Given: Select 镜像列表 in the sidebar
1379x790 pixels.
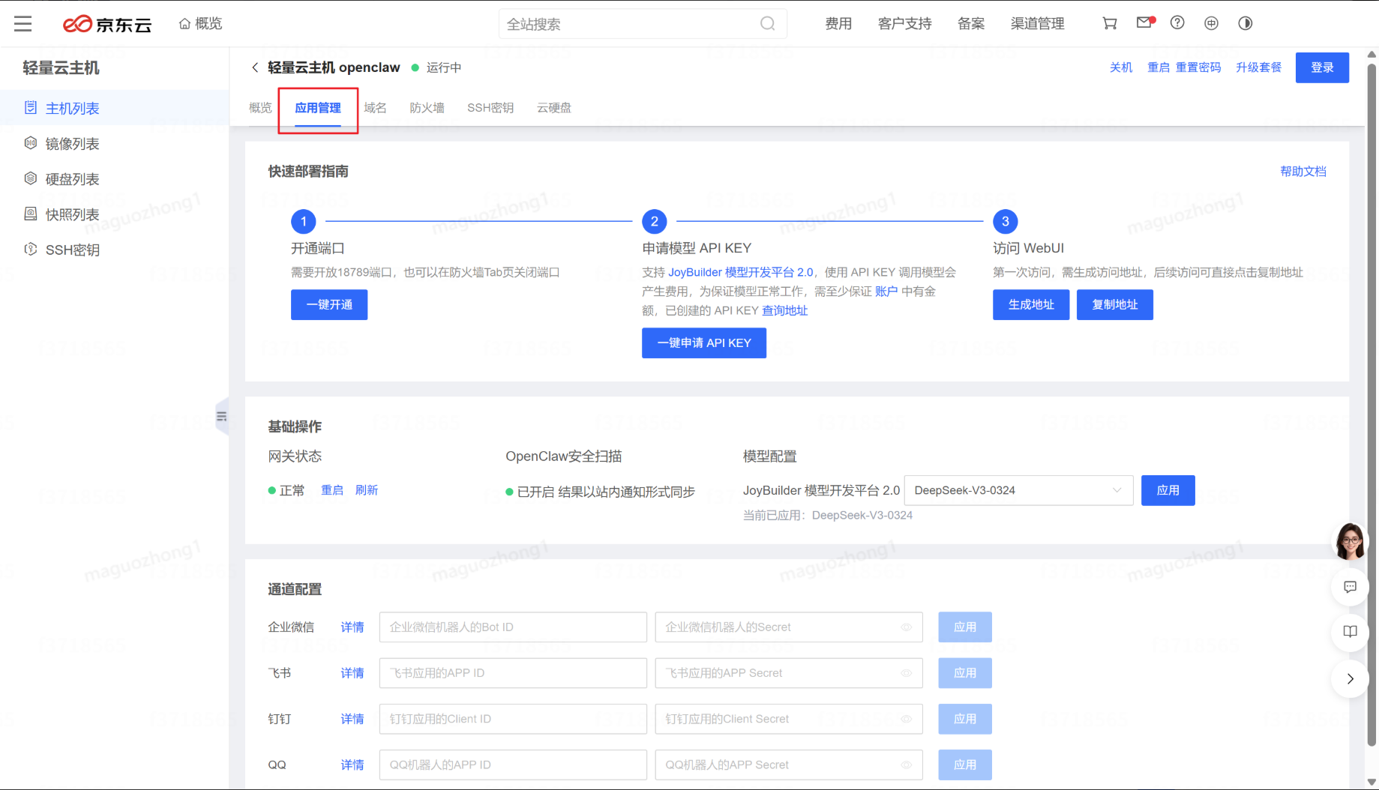Looking at the screenshot, I should click(72, 144).
